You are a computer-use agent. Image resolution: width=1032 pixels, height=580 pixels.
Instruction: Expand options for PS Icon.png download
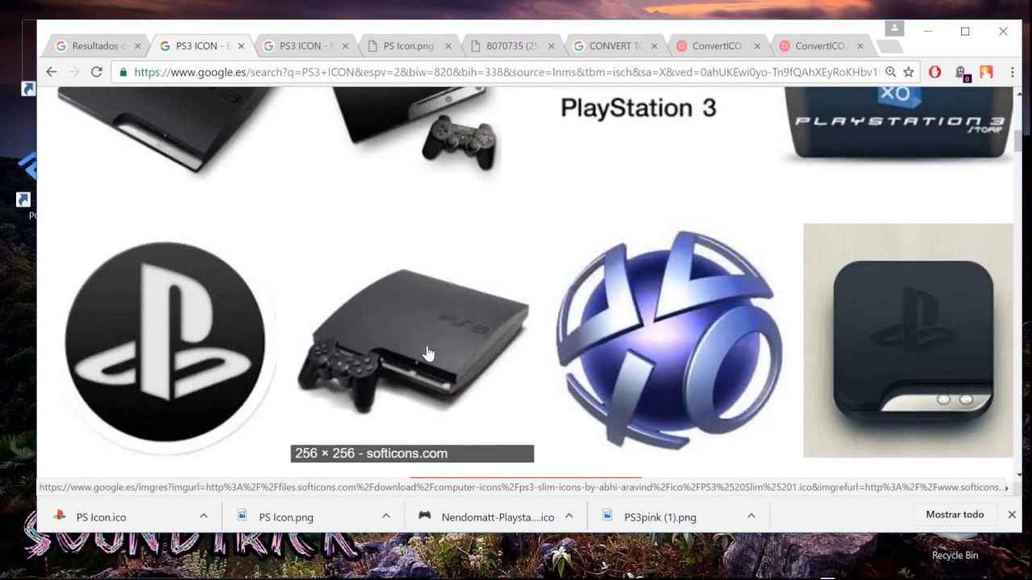(x=386, y=516)
